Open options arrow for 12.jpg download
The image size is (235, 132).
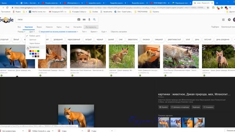(x=82, y=131)
